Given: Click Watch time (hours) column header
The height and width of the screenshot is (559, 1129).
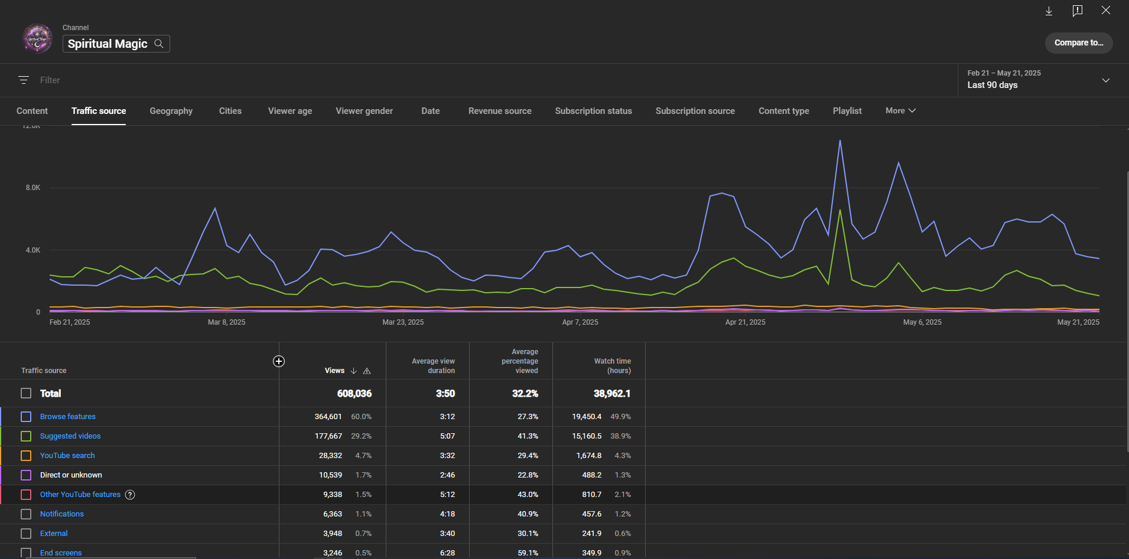Looking at the screenshot, I should pyautogui.click(x=612, y=366).
